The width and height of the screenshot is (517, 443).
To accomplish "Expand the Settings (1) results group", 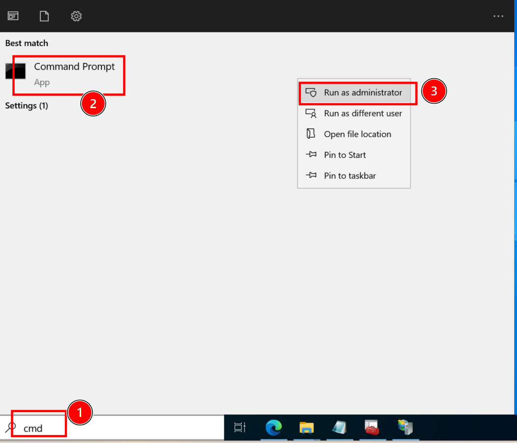I will 27,106.
